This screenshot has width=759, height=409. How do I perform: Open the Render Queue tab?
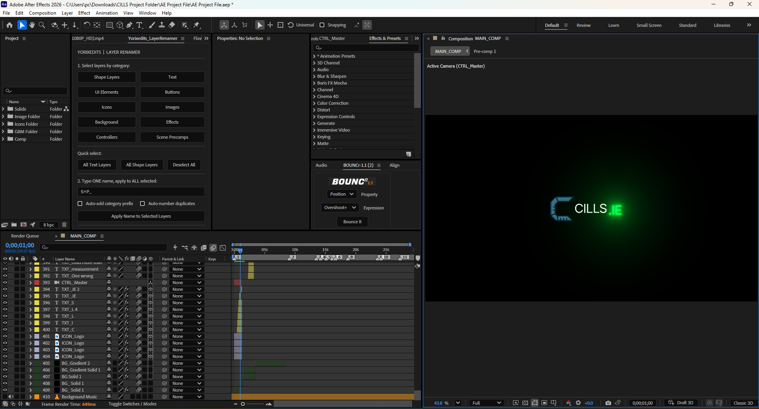(25, 236)
